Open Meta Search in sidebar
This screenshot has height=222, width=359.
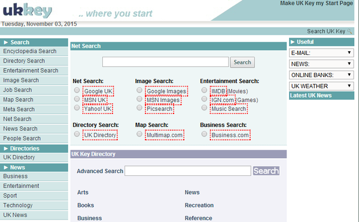pyautogui.click(x=34, y=109)
